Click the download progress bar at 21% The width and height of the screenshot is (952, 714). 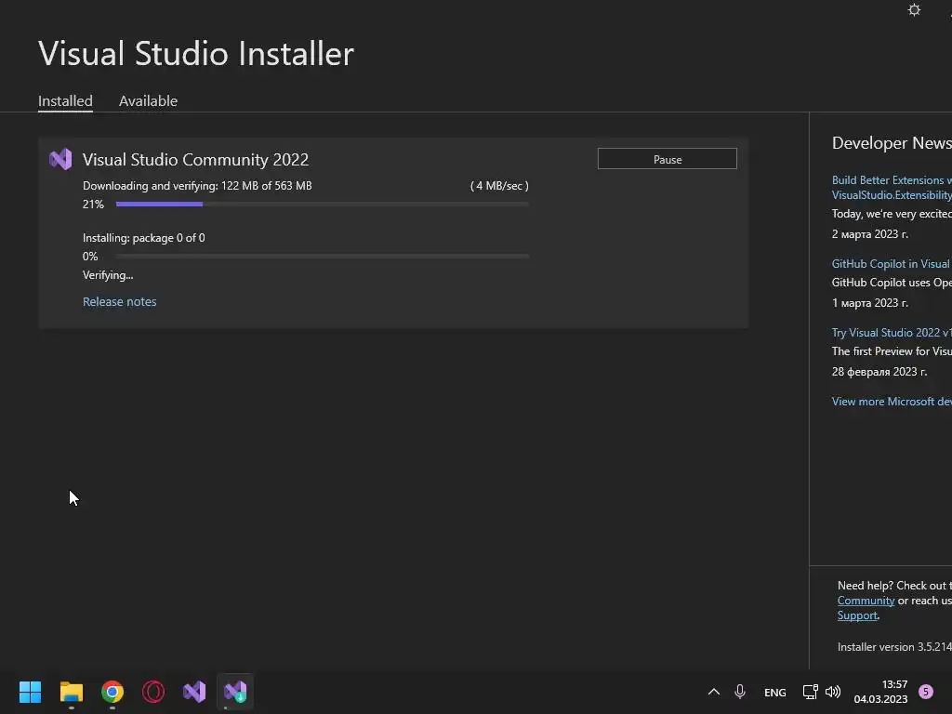coord(322,204)
